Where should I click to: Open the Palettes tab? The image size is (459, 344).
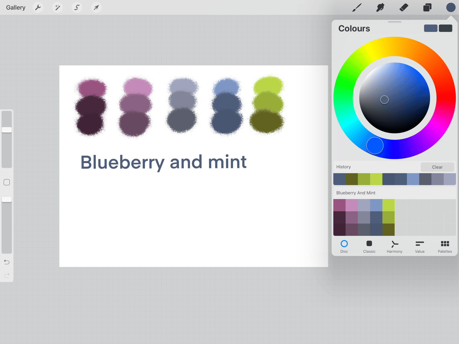445,247
